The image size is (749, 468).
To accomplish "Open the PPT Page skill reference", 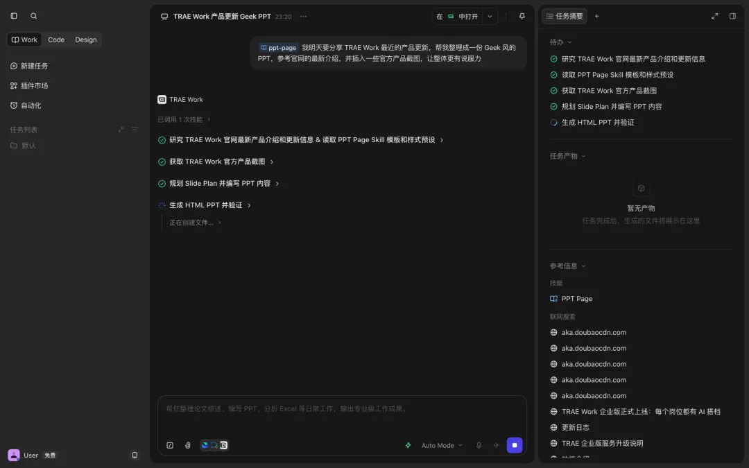I will pos(571,299).
